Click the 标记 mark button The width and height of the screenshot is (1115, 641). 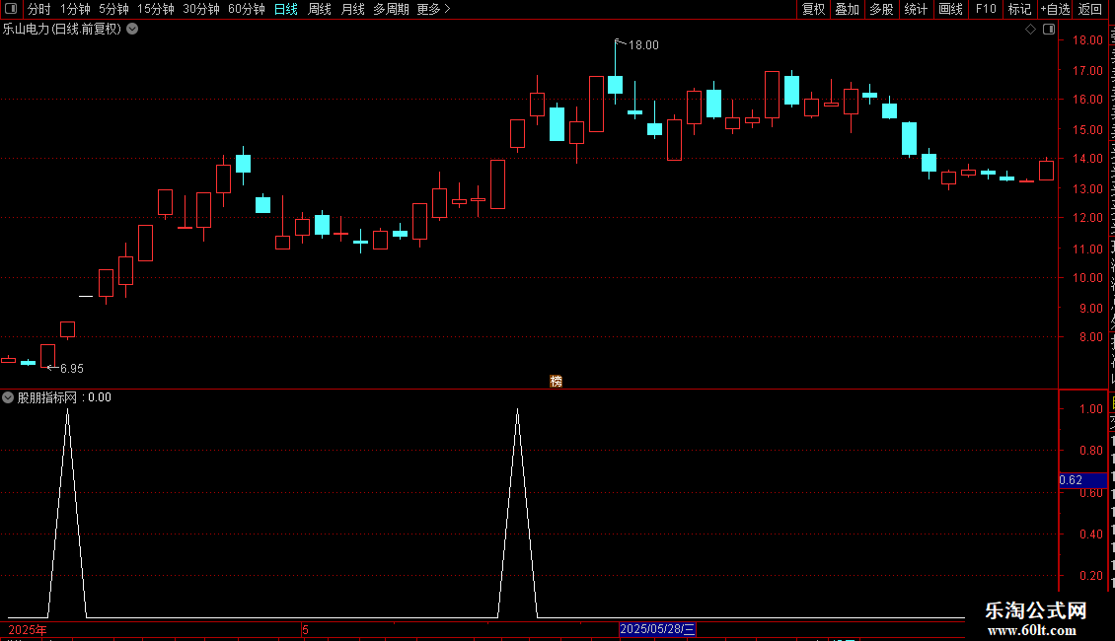(x=1019, y=9)
